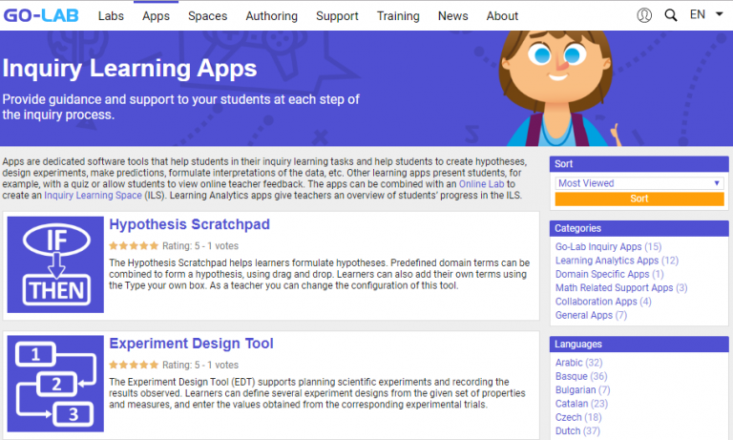733x440 pixels.
Task: Filter by Collaboration Apps category
Action: coord(597,302)
